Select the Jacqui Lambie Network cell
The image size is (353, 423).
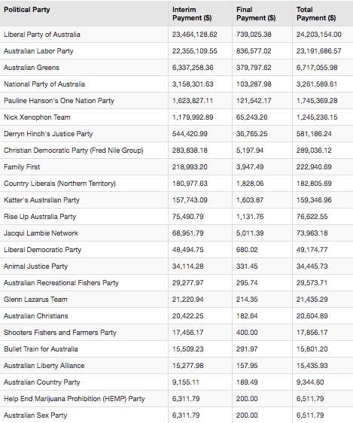(84, 233)
